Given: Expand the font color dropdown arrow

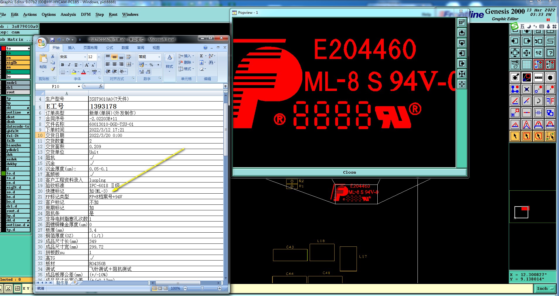Looking at the screenshot, I should (88, 72).
